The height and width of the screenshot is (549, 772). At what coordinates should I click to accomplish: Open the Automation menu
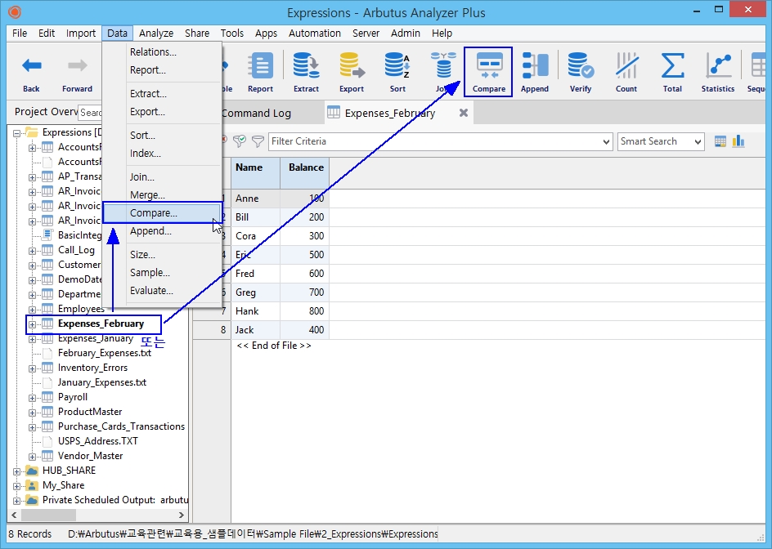tap(315, 33)
